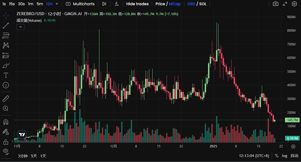
Task: Select the trend line drawing tool
Action: [6, 26]
